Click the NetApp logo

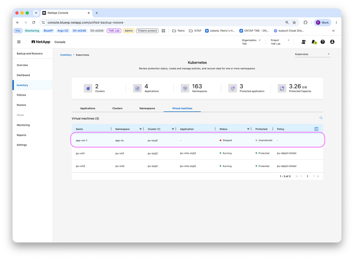click(x=41, y=42)
